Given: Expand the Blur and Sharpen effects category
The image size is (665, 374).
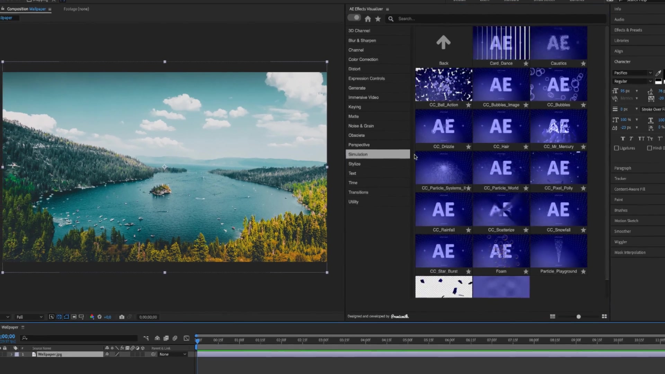Looking at the screenshot, I should [x=362, y=40].
